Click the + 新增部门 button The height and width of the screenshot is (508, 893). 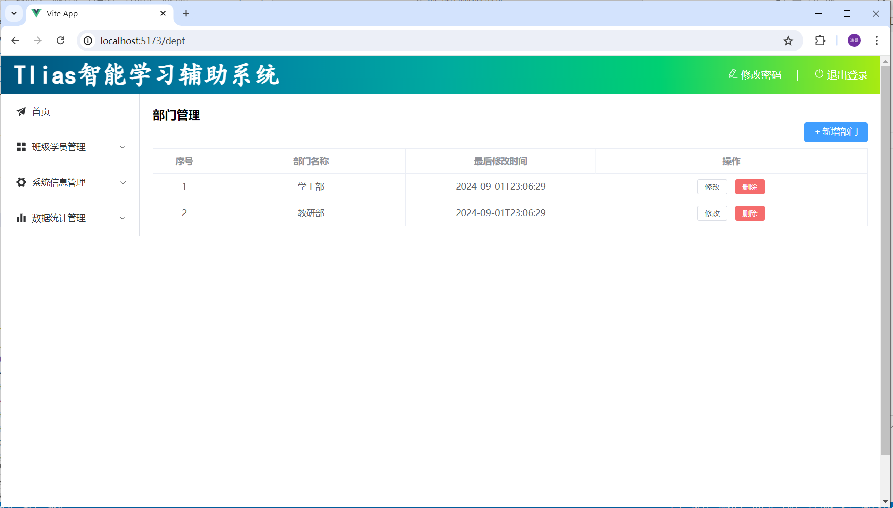pyautogui.click(x=836, y=132)
